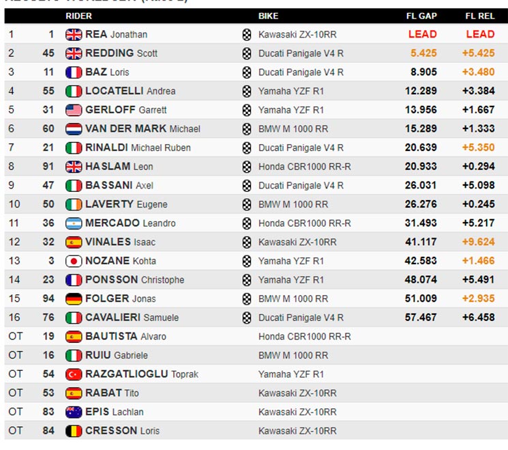Click the FL GAP column header

(421, 16)
